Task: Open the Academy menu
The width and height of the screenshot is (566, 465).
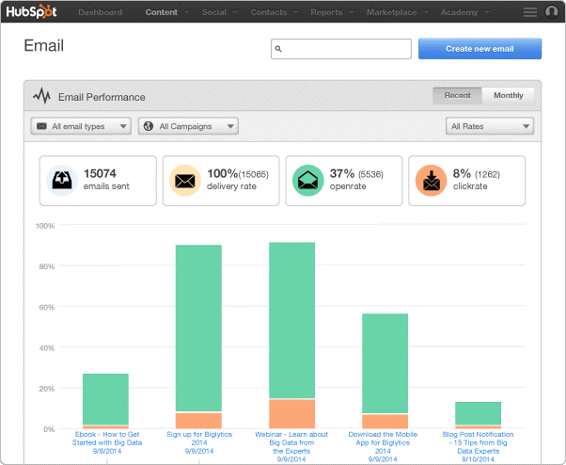Action: [459, 12]
